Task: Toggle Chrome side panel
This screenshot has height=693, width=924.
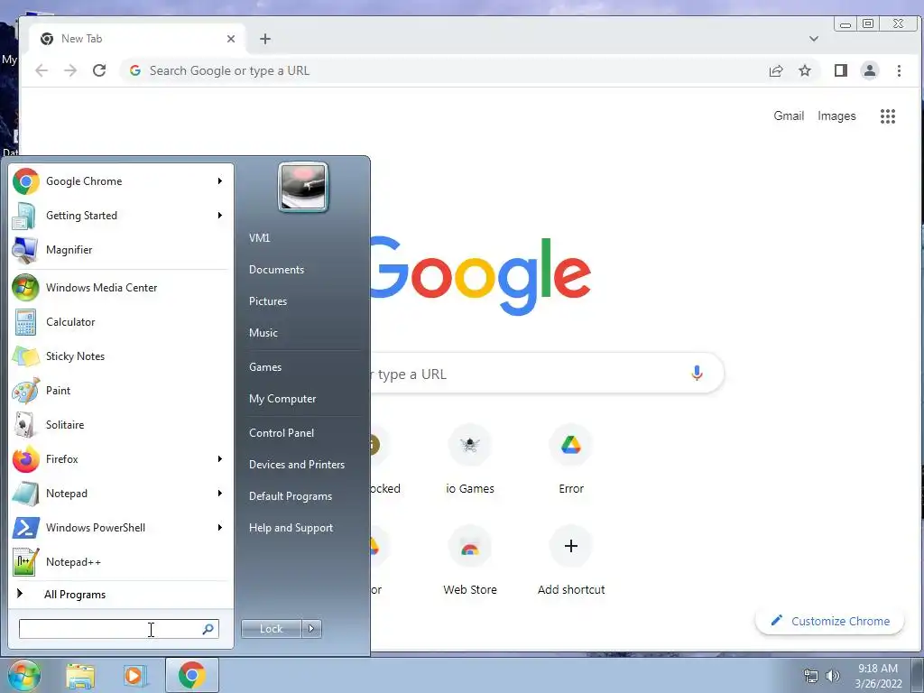Action: [x=841, y=70]
